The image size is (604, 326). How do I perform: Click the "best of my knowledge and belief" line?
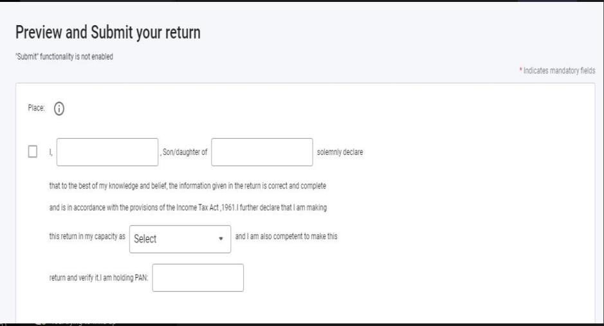pos(188,186)
